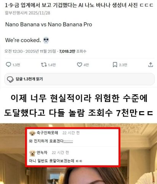Click 축구진짜못해 dog avatar
This screenshot has height=184, width=157.
32,133
